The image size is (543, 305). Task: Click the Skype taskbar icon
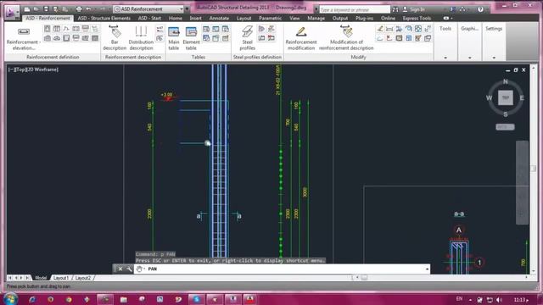196,299
